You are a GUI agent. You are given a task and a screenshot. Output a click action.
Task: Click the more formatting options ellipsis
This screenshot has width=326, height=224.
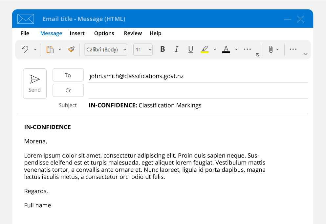[x=247, y=49]
